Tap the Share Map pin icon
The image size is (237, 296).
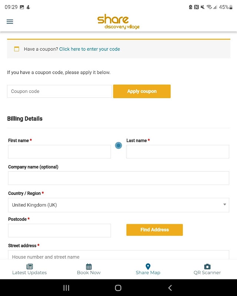[148, 266]
